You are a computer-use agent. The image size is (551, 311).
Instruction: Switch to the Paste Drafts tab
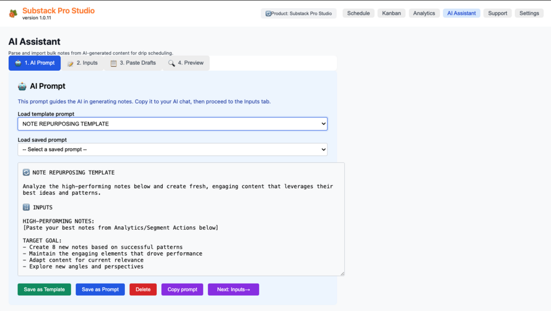pos(133,63)
